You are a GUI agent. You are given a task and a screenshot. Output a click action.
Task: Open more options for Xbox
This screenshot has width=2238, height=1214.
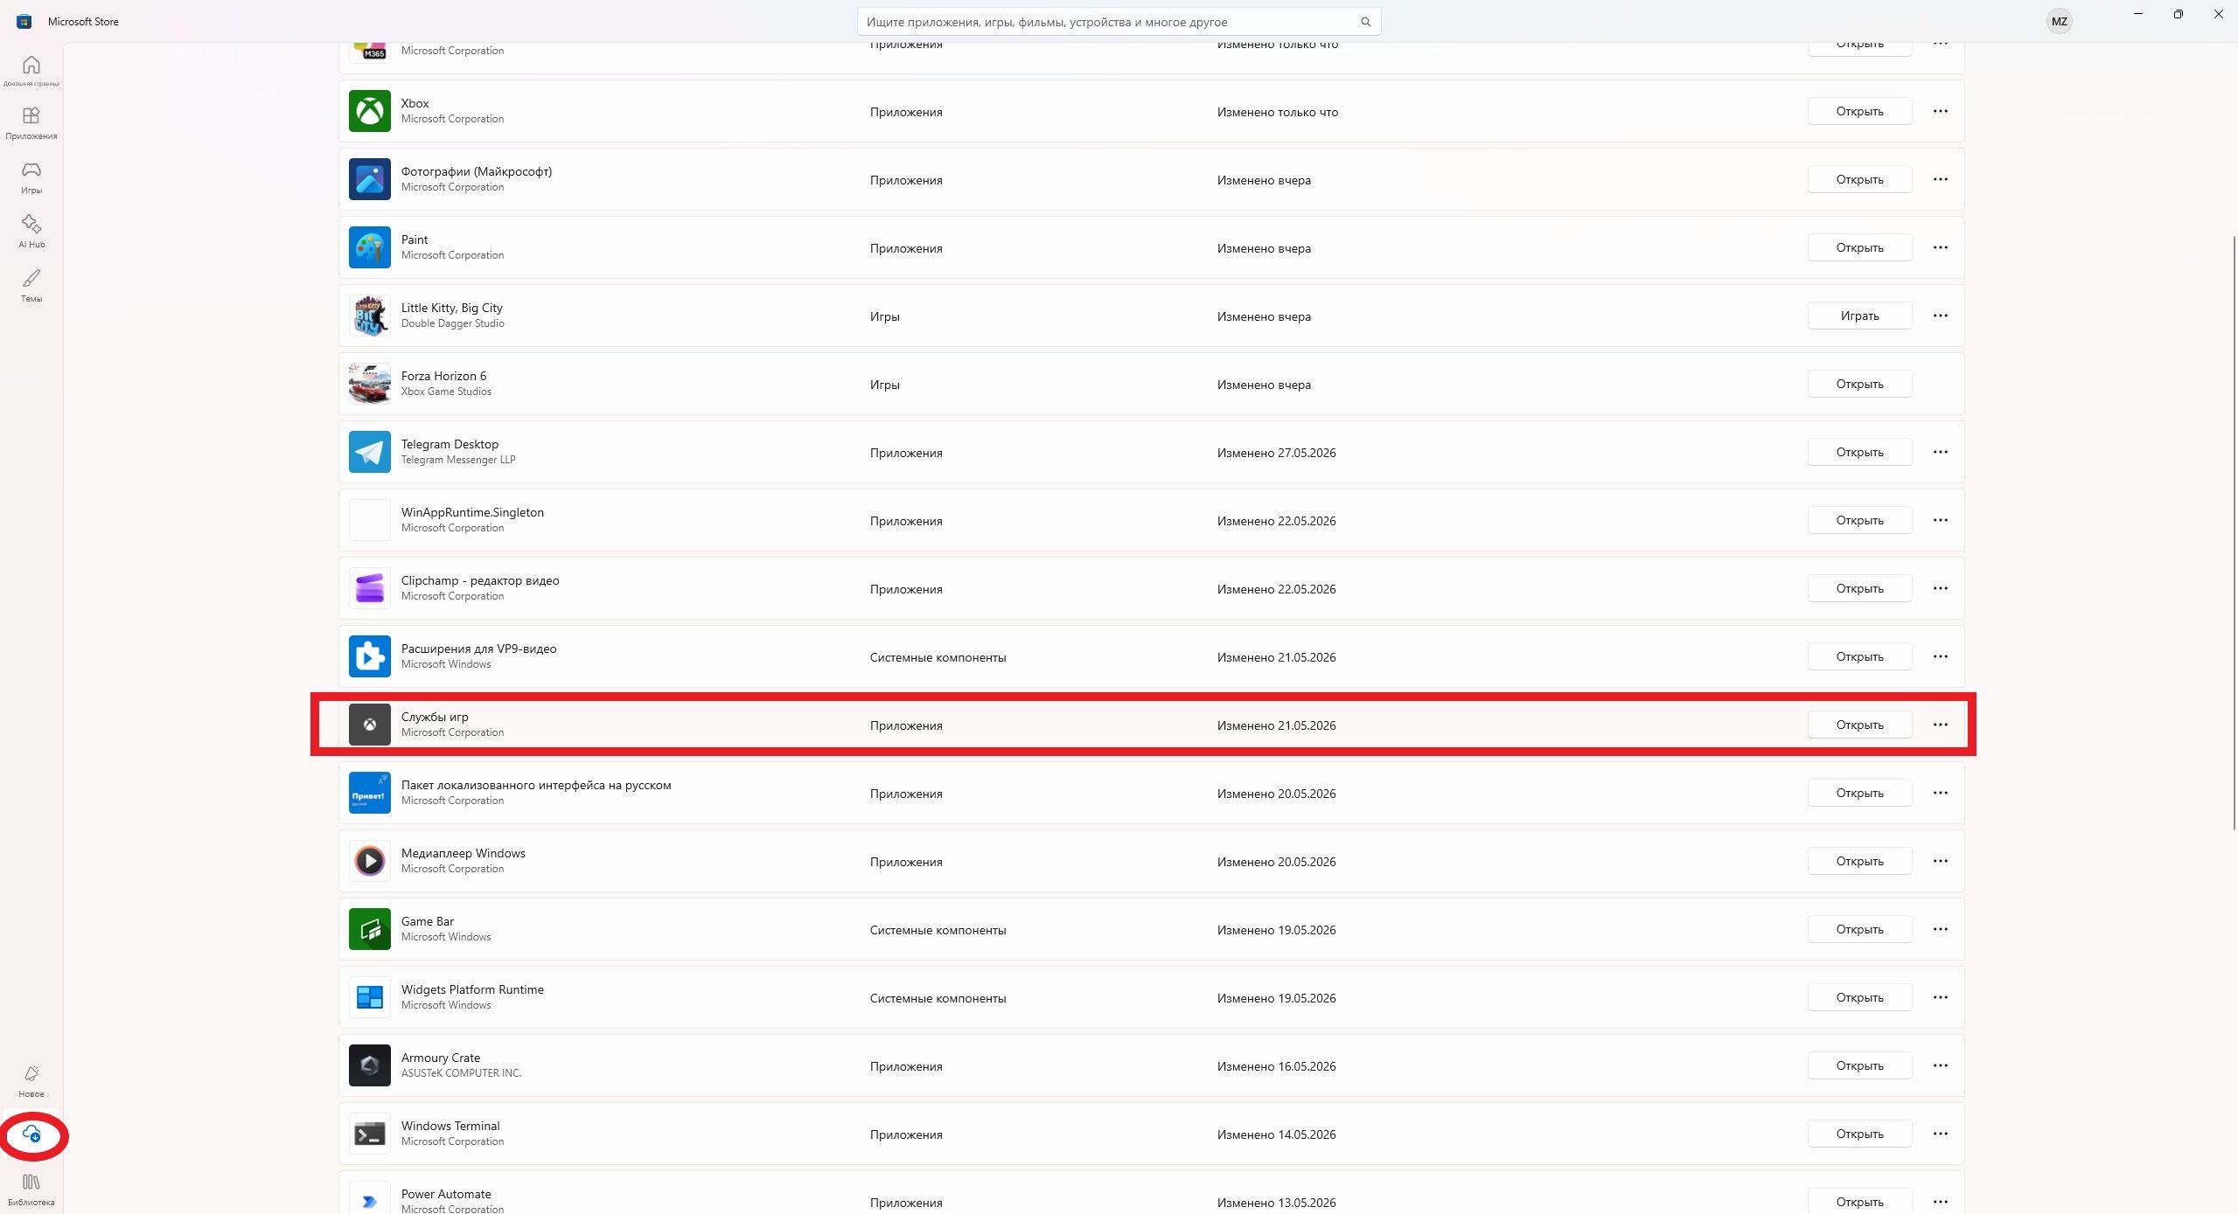pyautogui.click(x=1941, y=111)
